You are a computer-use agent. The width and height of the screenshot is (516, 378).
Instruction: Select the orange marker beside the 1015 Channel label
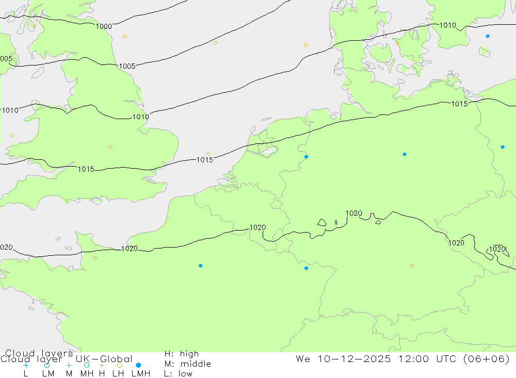tap(207, 154)
